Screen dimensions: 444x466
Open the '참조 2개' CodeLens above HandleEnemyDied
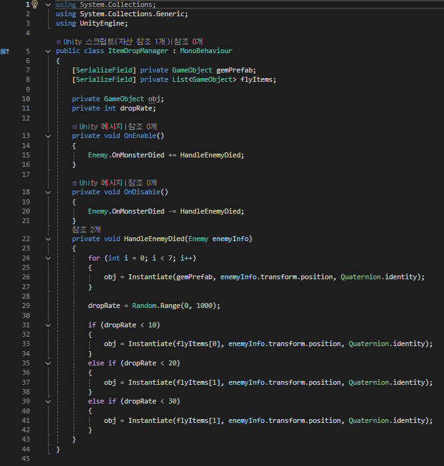tap(86, 229)
